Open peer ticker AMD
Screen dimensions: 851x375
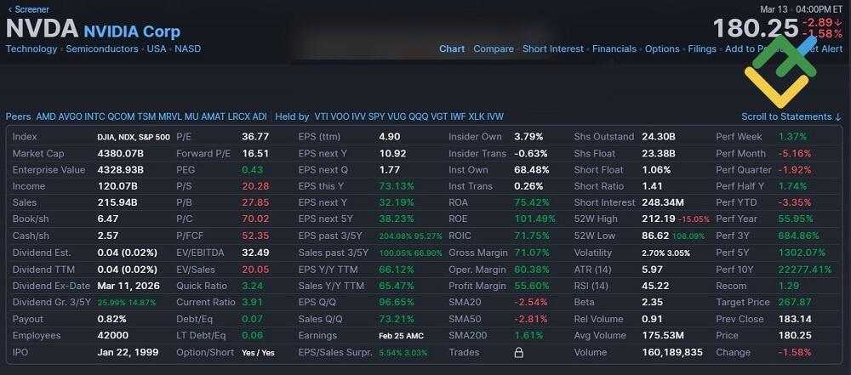[x=46, y=116]
